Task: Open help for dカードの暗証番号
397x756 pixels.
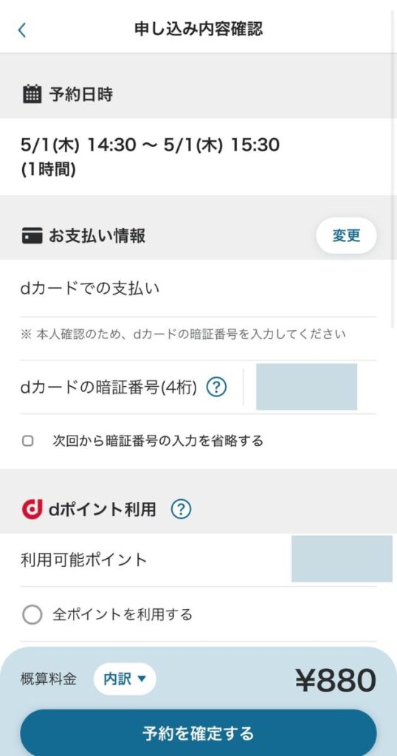Action: 216,387
